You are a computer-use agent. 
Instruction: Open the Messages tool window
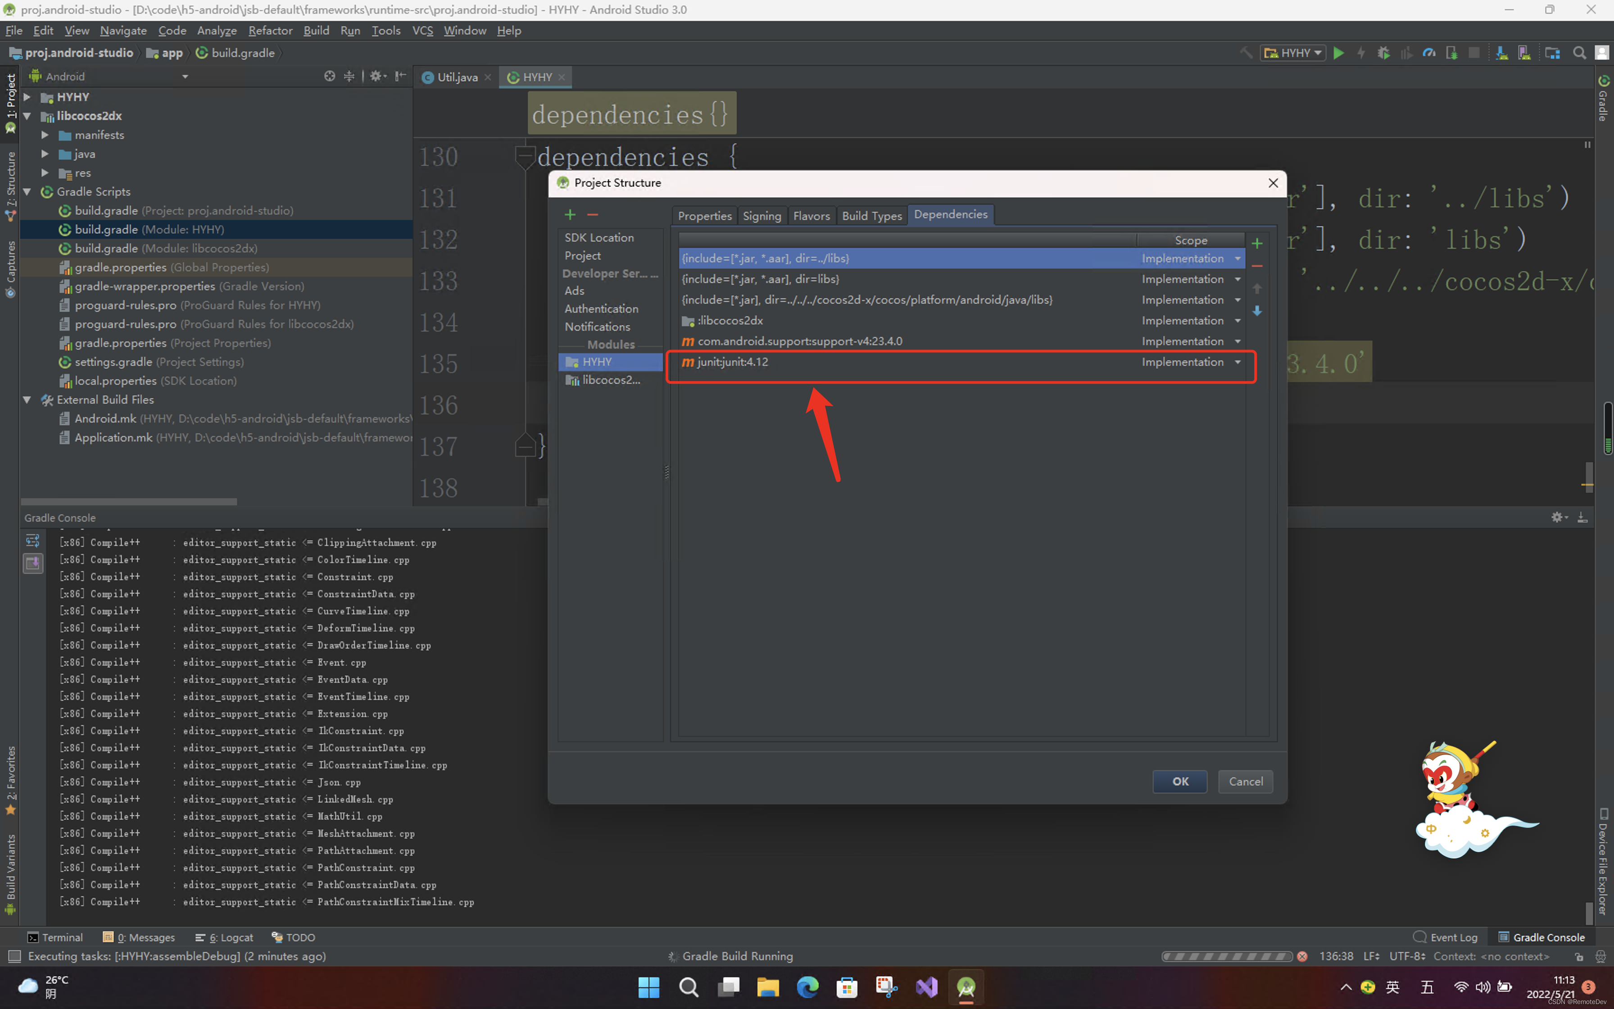(x=139, y=937)
